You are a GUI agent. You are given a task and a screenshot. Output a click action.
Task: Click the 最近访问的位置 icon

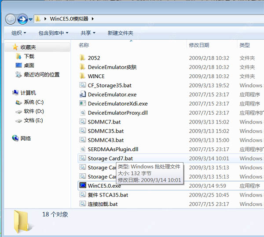click(x=18, y=74)
